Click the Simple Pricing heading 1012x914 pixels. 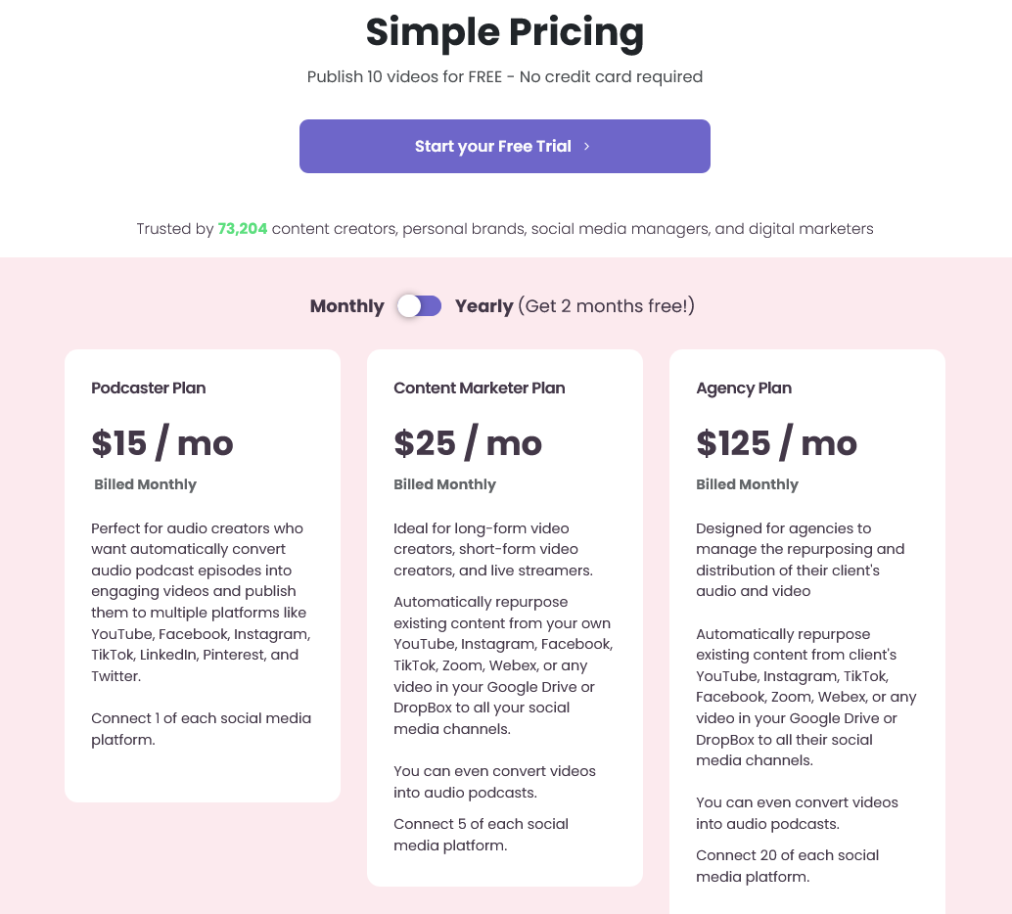point(505,32)
